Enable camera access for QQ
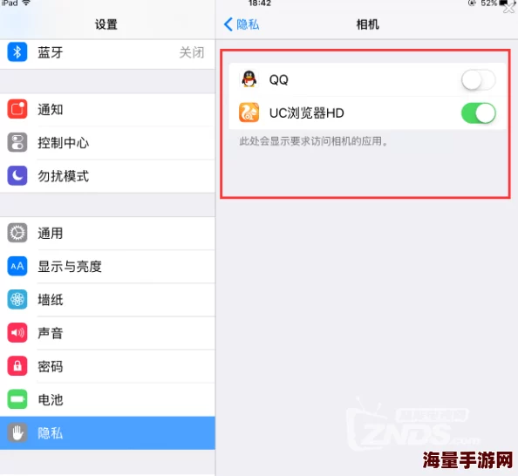Screen dimensions: 518x476 tap(479, 80)
